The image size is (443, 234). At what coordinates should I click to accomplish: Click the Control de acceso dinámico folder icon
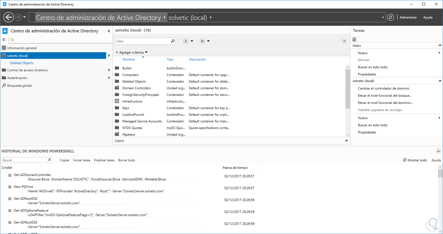(4, 70)
